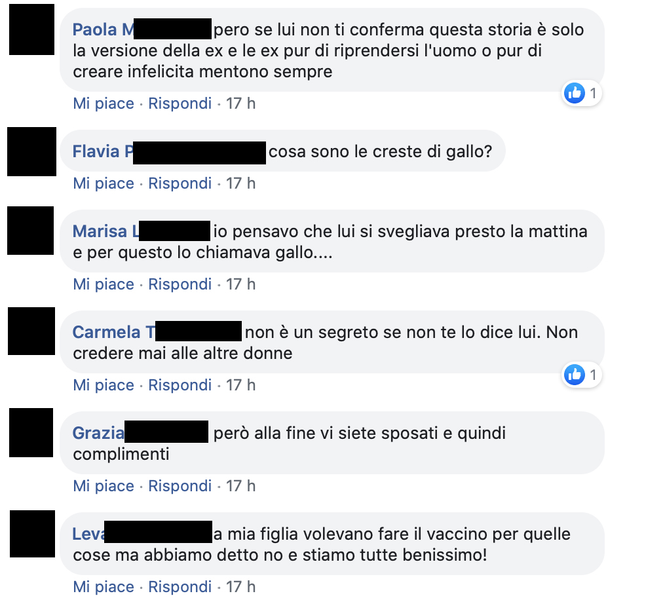Click 'Rispondi' under Marisa's gallo comment
This screenshot has height=600, width=646.
(x=180, y=284)
